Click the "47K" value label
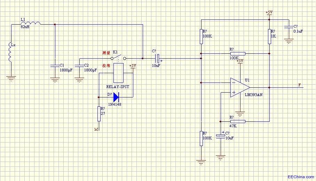 pos(233,126)
